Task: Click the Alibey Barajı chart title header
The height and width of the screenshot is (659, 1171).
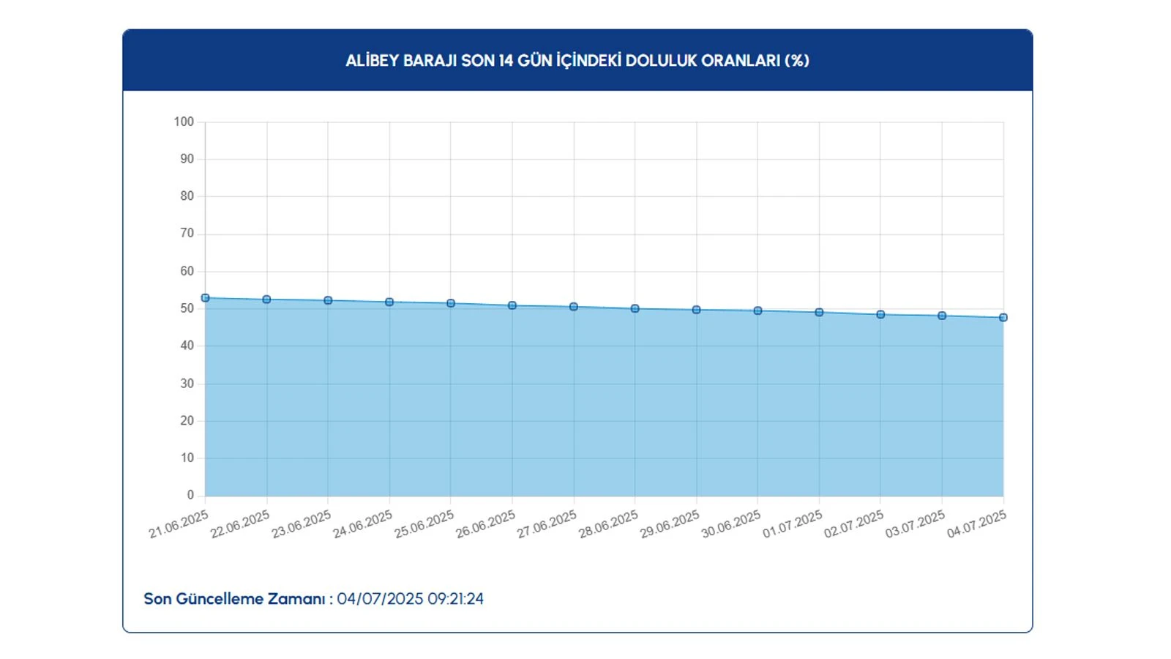Action: (x=577, y=61)
